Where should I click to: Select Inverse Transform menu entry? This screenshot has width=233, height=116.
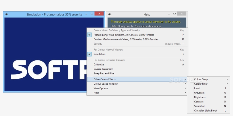[103, 69]
